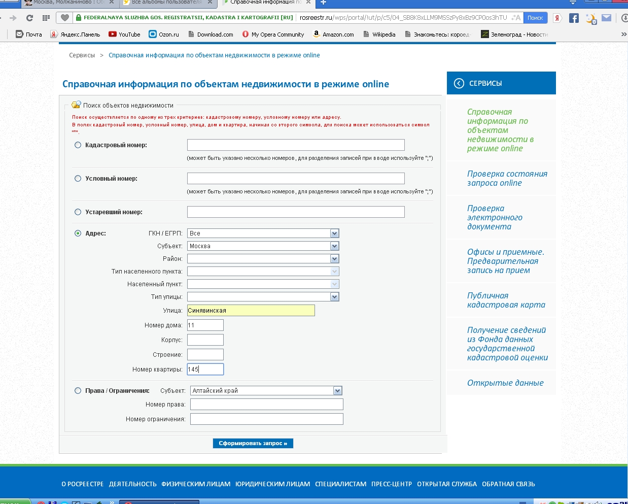The image size is (628, 504).
Task: Click the heart bookmark icon
Action: coord(64,18)
